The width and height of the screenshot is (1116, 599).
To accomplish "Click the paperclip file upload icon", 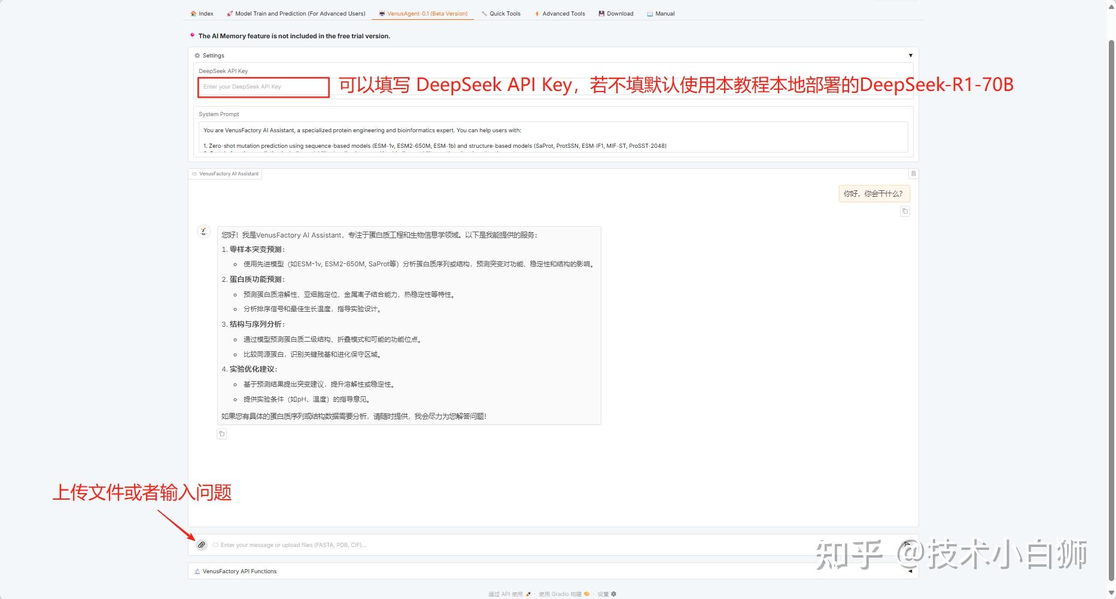I will coord(202,545).
